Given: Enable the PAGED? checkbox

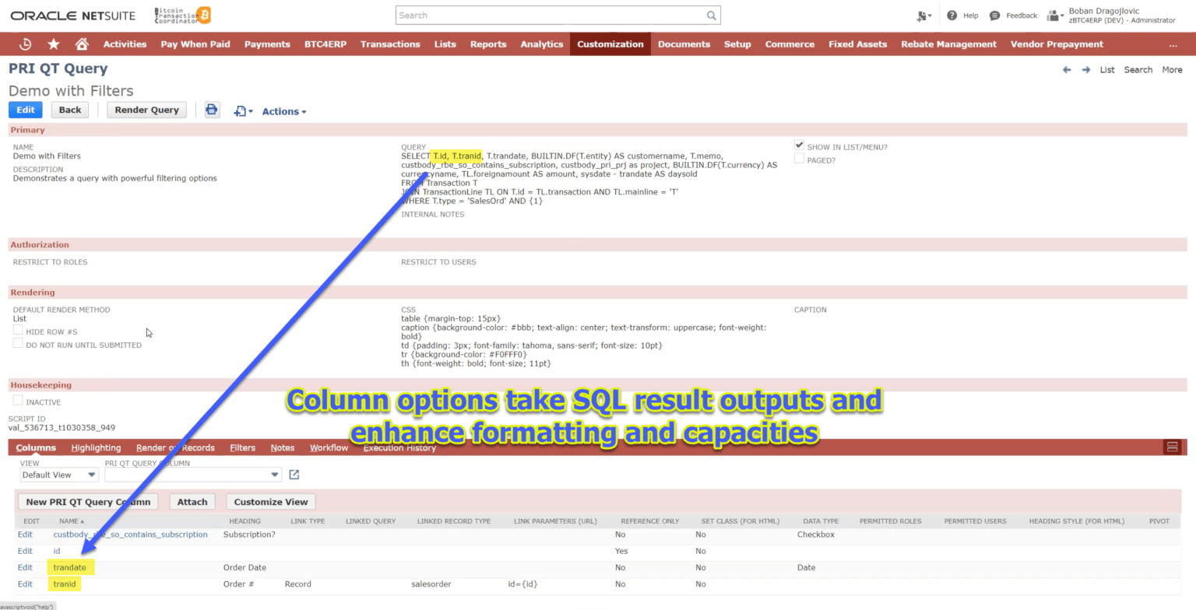Looking at the screenshot, I should click(x=799, y=160).
